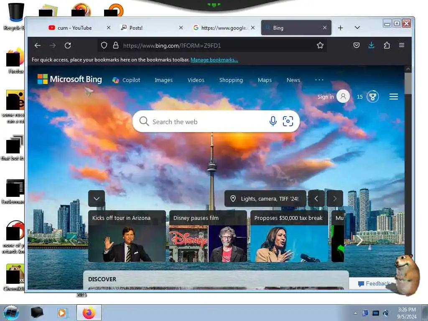Open the Manage bookmarks link
Screen dimensions: 428x321
point(214,60)
